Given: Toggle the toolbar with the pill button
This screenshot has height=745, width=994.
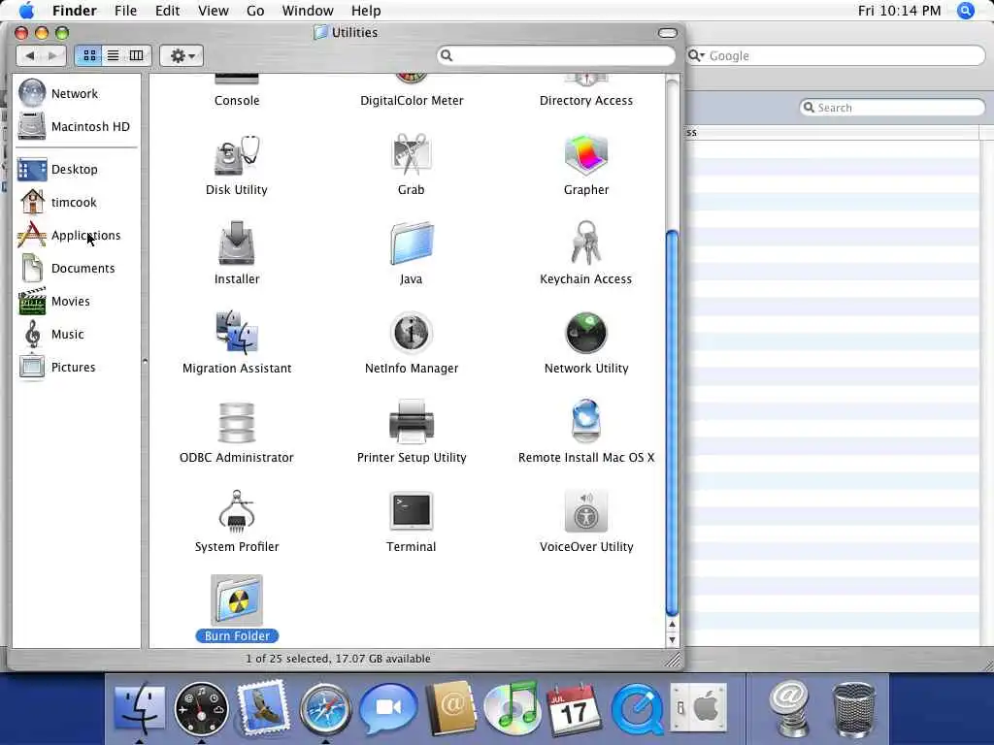Looking at the screenshot, I should coord(668,32).
